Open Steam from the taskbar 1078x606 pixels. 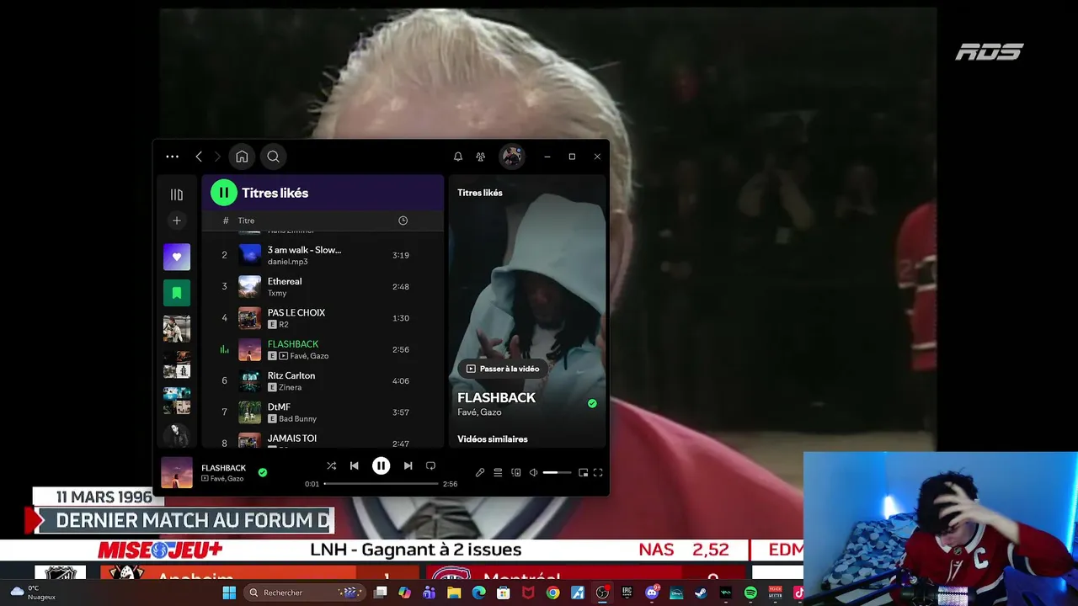[701, 593]
